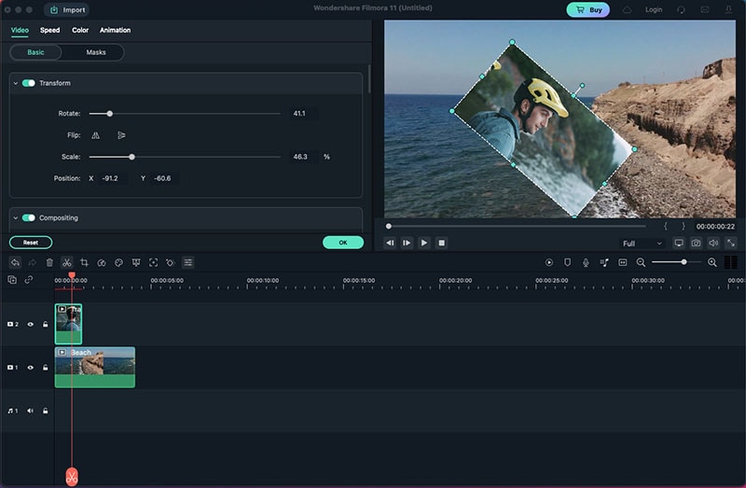Click the Position Y field -60.6
Viewport: 746px width, 488px height.
pos(165,178)
